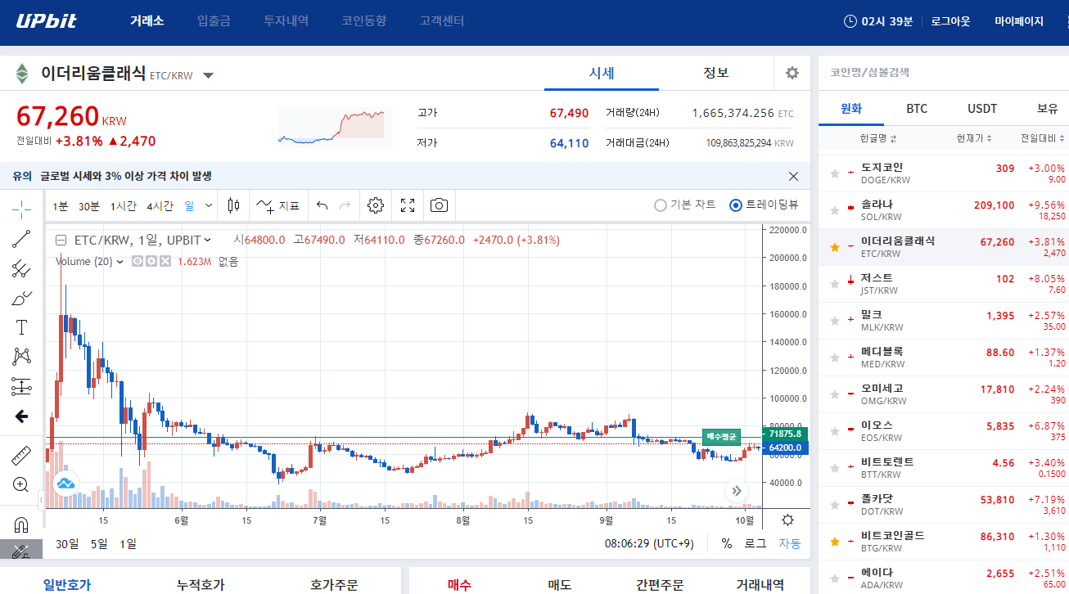This screenshot has width=1069, height=594.
Task: Select the zoom in tool
Action: pos(21,484)
